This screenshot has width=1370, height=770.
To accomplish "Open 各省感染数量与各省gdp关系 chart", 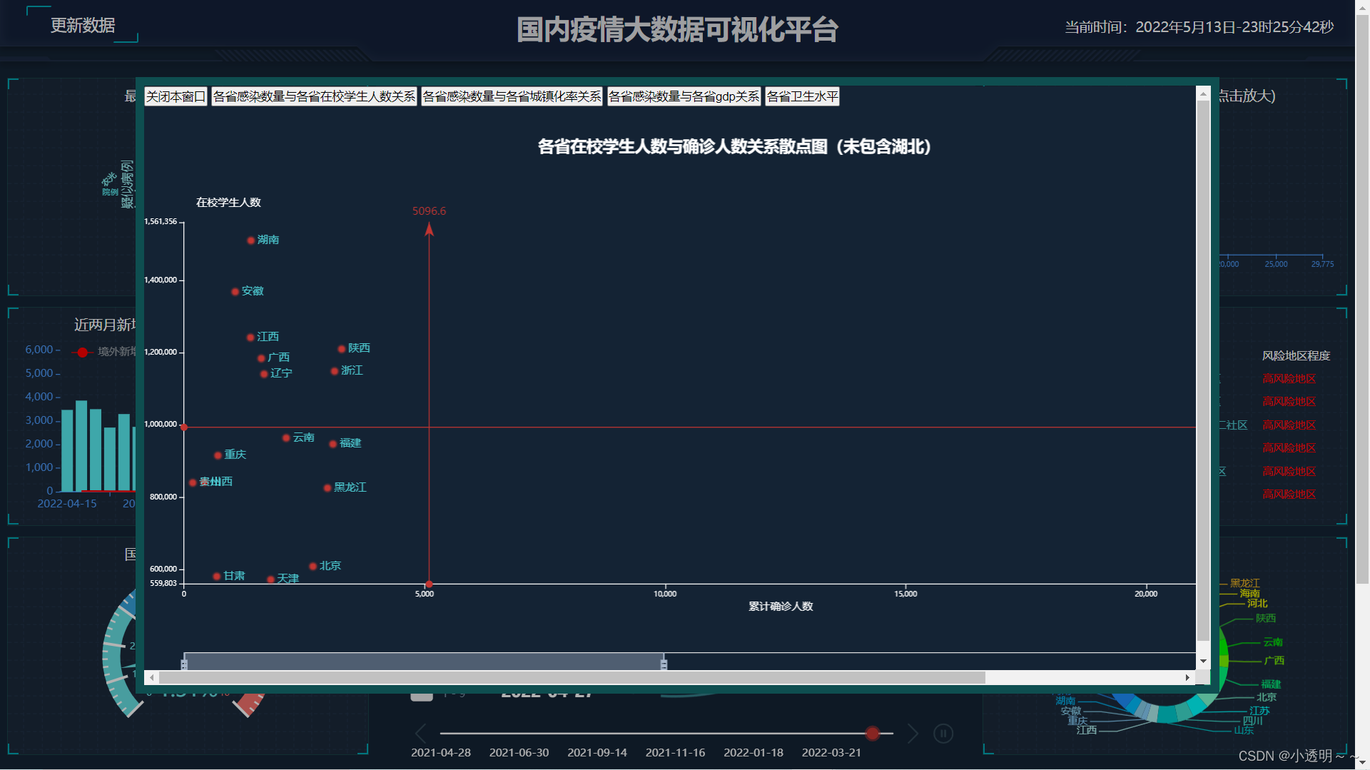I will click(684, 96).
